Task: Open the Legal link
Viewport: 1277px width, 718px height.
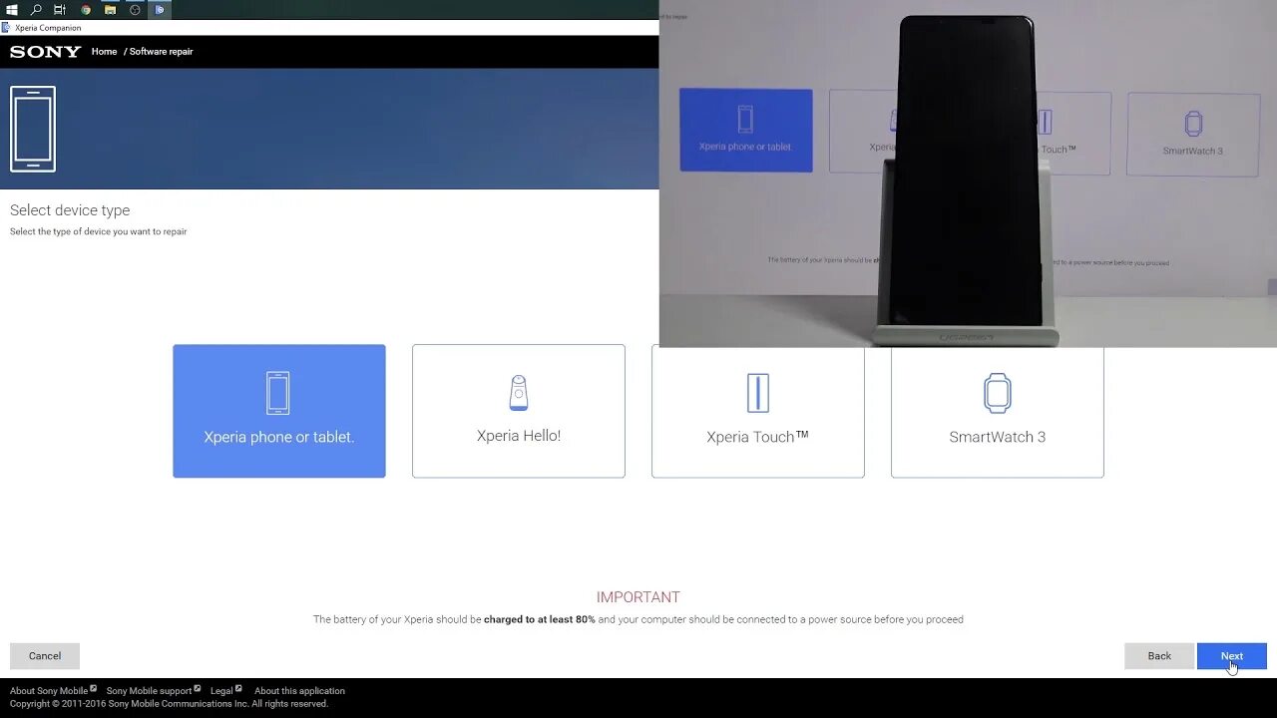Action: point(221,691)
